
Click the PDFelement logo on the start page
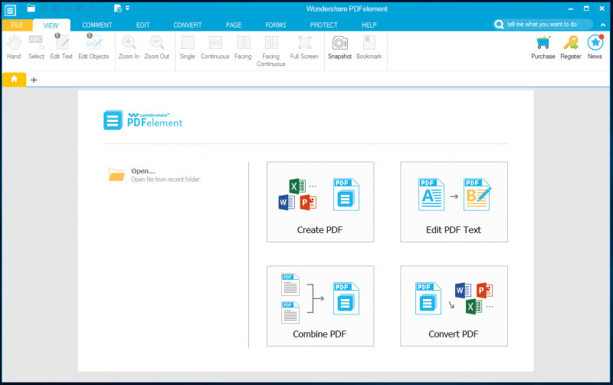143,120
